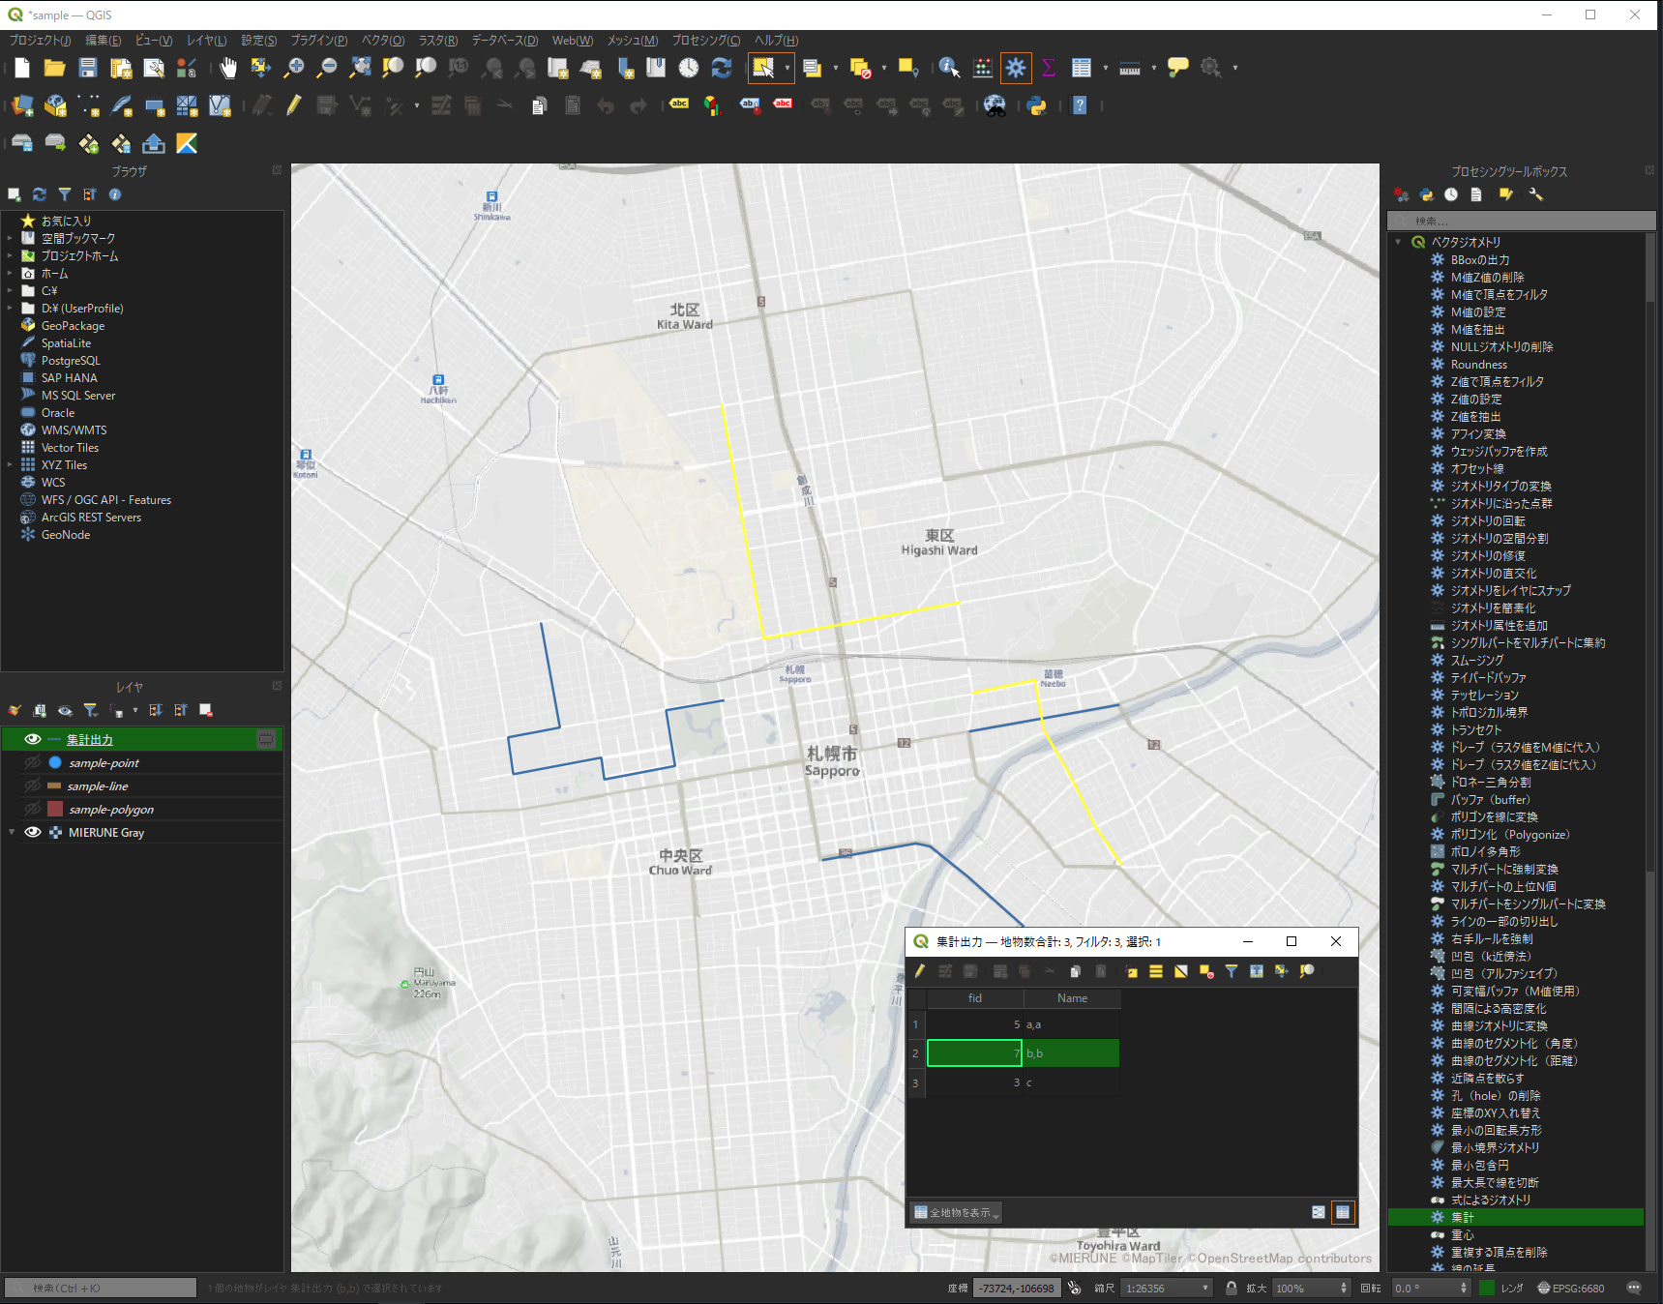
Task: Switch attribute table to table view
Action: click(1343, 1212)
